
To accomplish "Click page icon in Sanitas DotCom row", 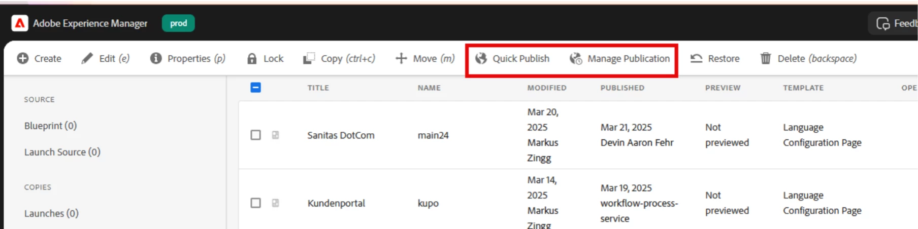I will [275, 135].
